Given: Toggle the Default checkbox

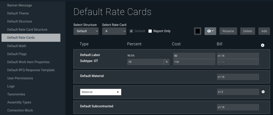Looking at the screenshot, I should point(131,31).
